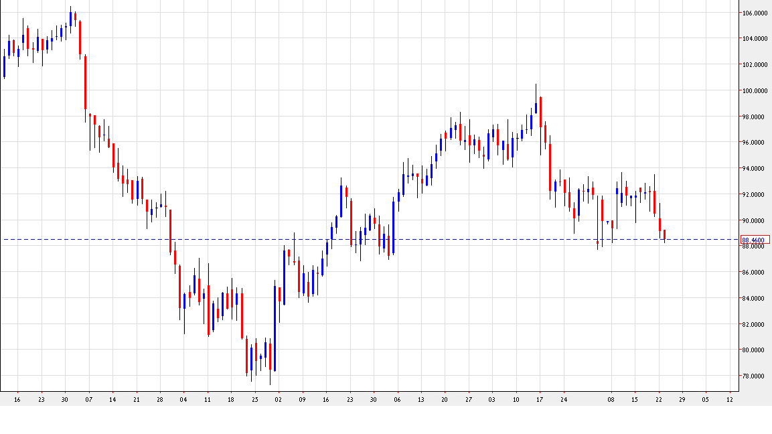
Task: Click date label 20 on time axis
Action: click(x=445, y=400)
